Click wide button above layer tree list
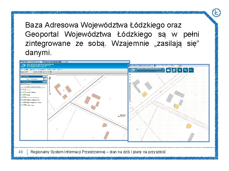Screen dimensions: 229x171 33,87
